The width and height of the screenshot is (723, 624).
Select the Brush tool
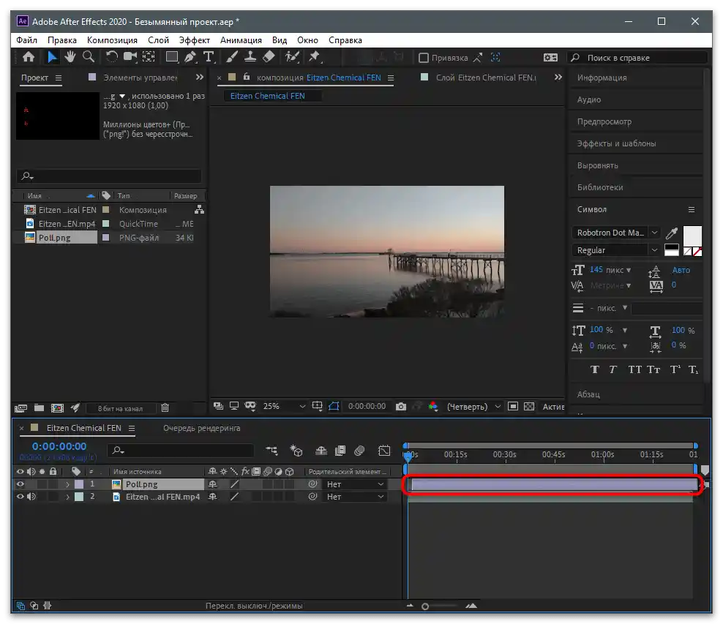tap(232, 57)
